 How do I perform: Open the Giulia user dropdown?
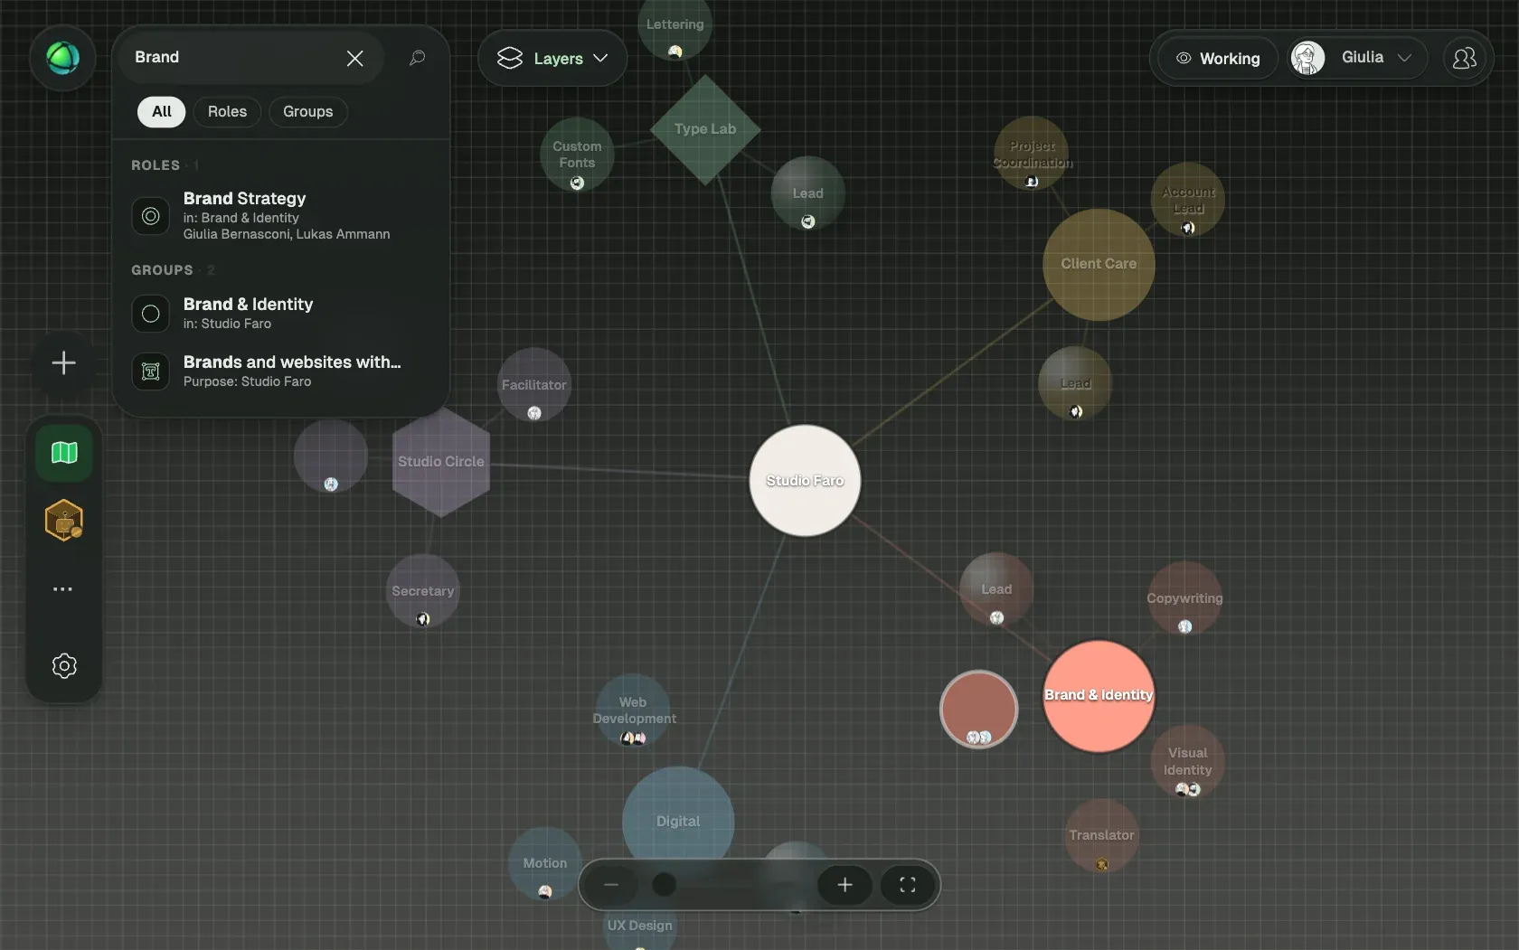pyautogui.click(x=1357, y=58)
